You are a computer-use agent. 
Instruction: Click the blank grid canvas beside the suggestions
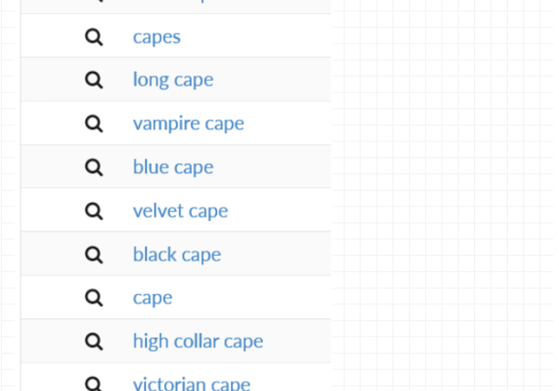pos(445,195)
